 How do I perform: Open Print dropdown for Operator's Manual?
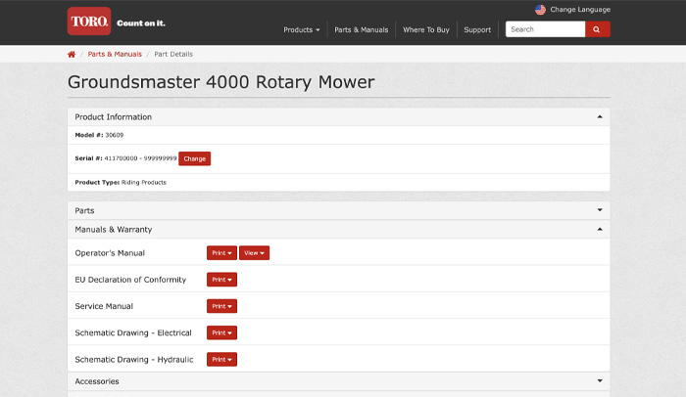pyautogui.click(x=221, y=253)
